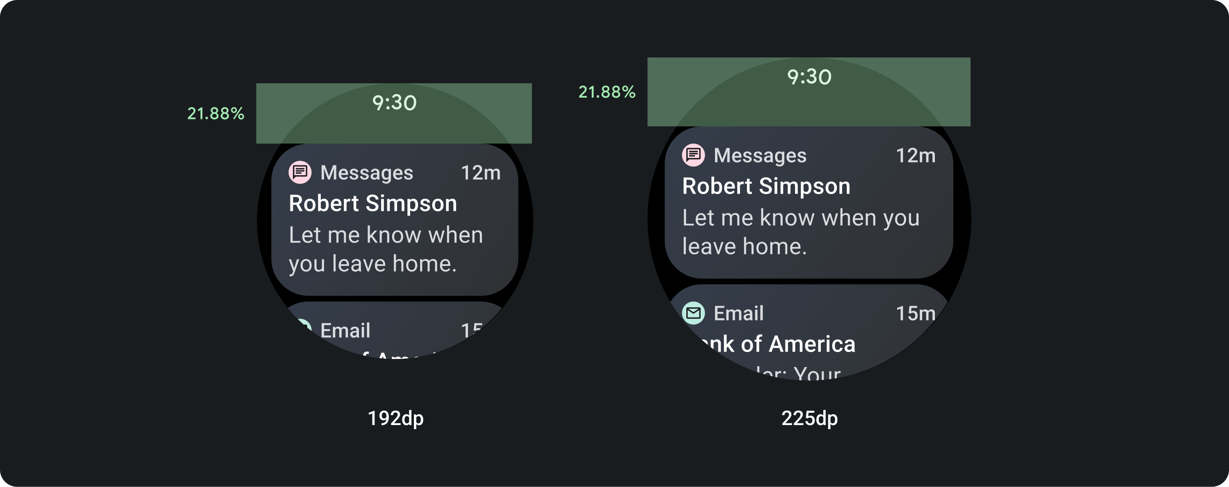
Task: Click the 21.88% label beside the 192dp watch
Action: (x=216, y=114)
